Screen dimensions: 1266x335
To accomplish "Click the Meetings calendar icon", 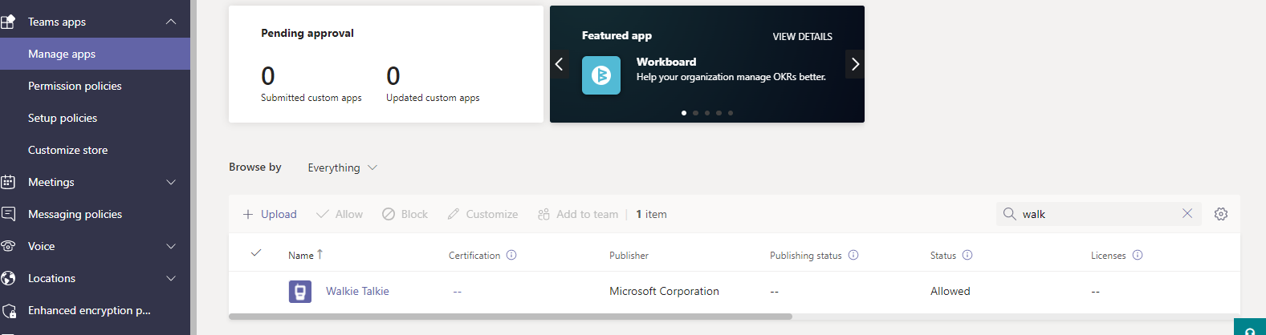I will (8, 182).
